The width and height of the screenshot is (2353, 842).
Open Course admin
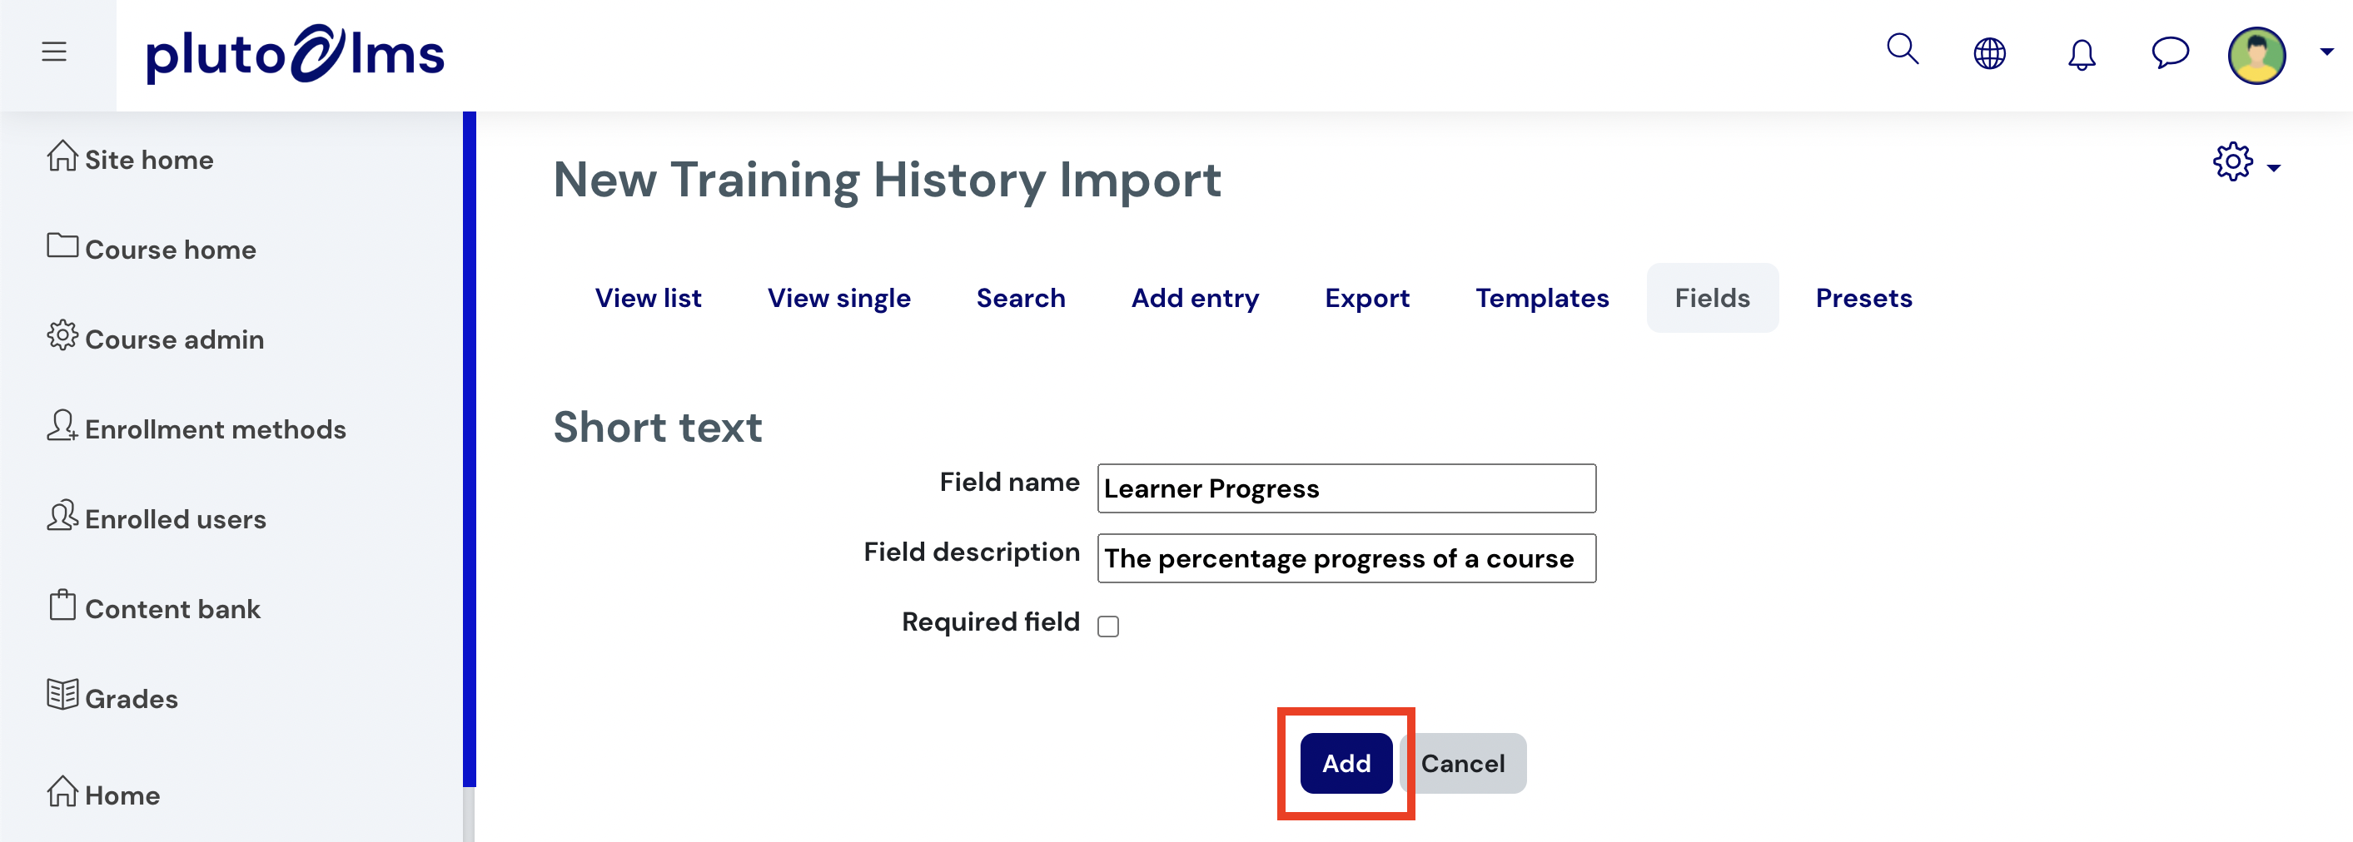click(175, 339)
